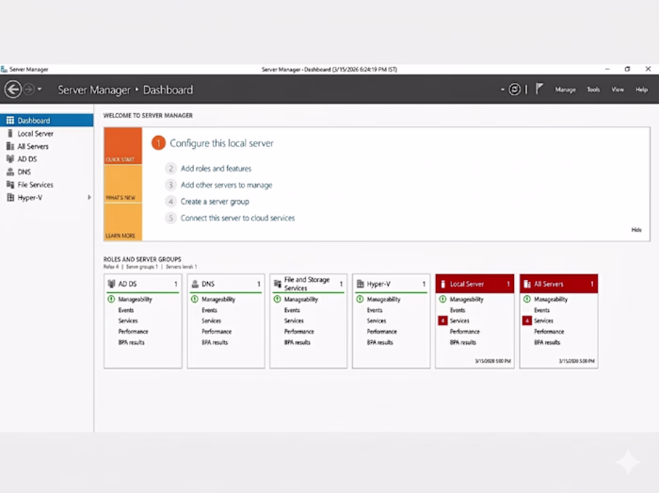659x493 pixels.
Task: Select Dashboard in the sidebar
Action: click(47, 121)
